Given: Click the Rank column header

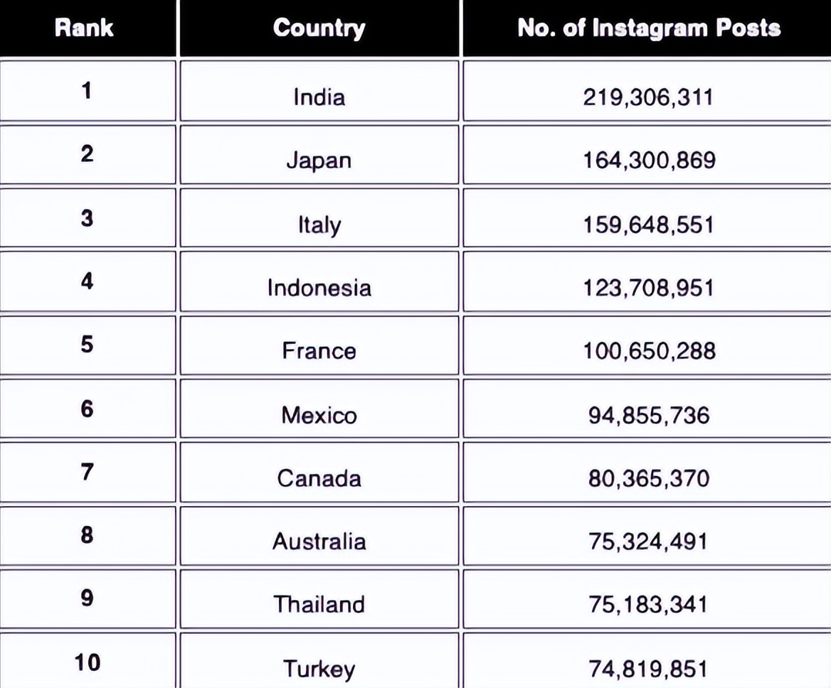Looking at the screenshot, I should coord(84,28).
